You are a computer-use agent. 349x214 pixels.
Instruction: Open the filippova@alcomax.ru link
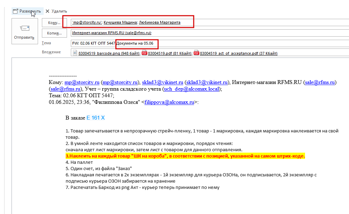(x=169, y=102)
